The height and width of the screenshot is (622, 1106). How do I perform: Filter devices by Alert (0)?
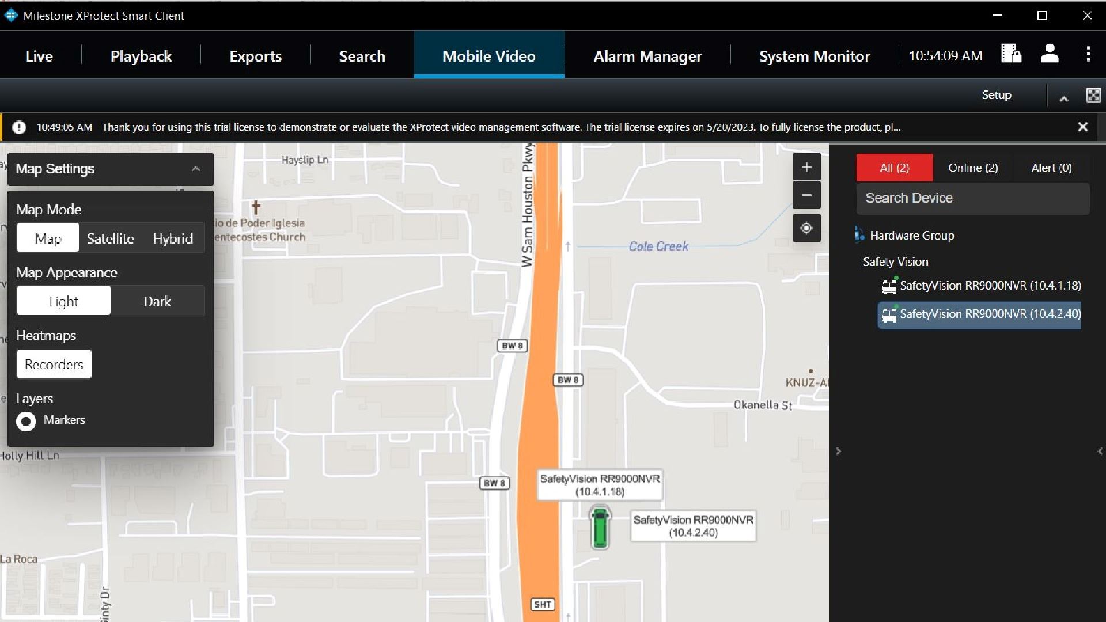tap(1051, 168)
